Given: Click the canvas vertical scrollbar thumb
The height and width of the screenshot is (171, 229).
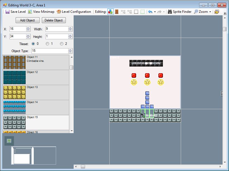Looking at the screenshot, I should [225, 29].
